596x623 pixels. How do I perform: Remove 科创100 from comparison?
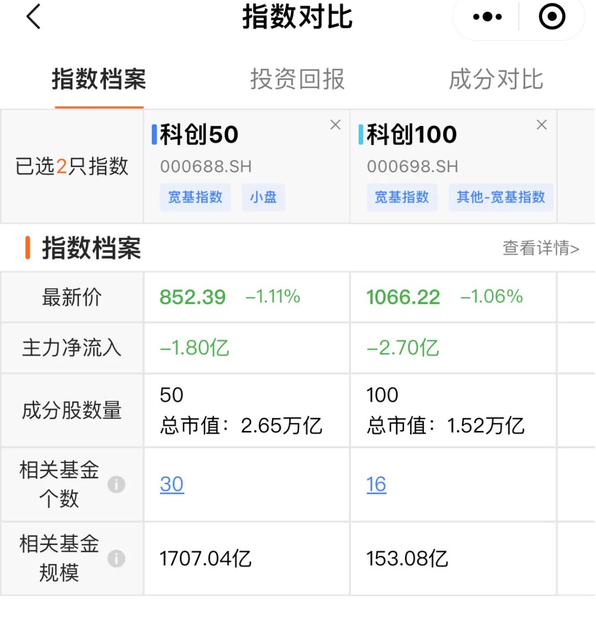pyautogui.click(x=541, y=125)
